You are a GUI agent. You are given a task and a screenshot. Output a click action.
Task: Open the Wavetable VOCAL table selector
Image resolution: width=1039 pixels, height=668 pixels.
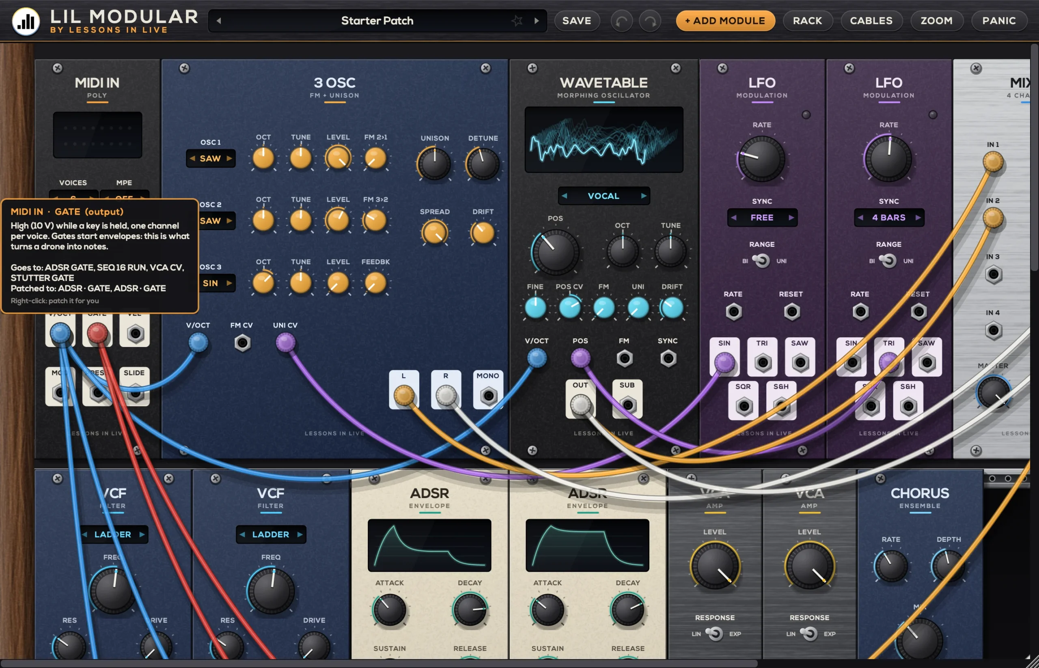pos(604,196)
